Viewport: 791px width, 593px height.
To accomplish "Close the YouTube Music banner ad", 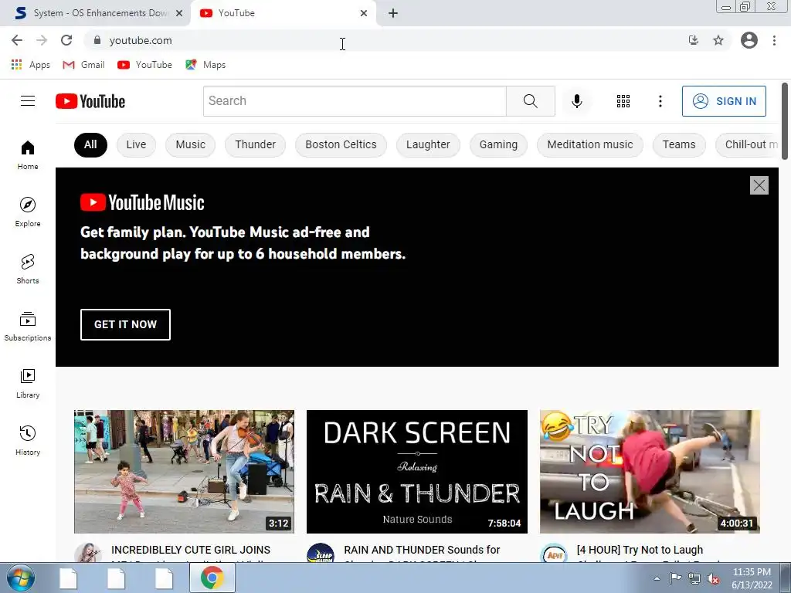I will (759, 185).
